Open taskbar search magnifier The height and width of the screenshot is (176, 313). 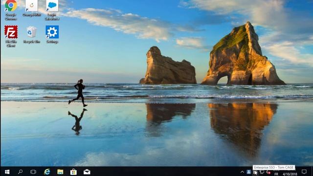(20, 172)
